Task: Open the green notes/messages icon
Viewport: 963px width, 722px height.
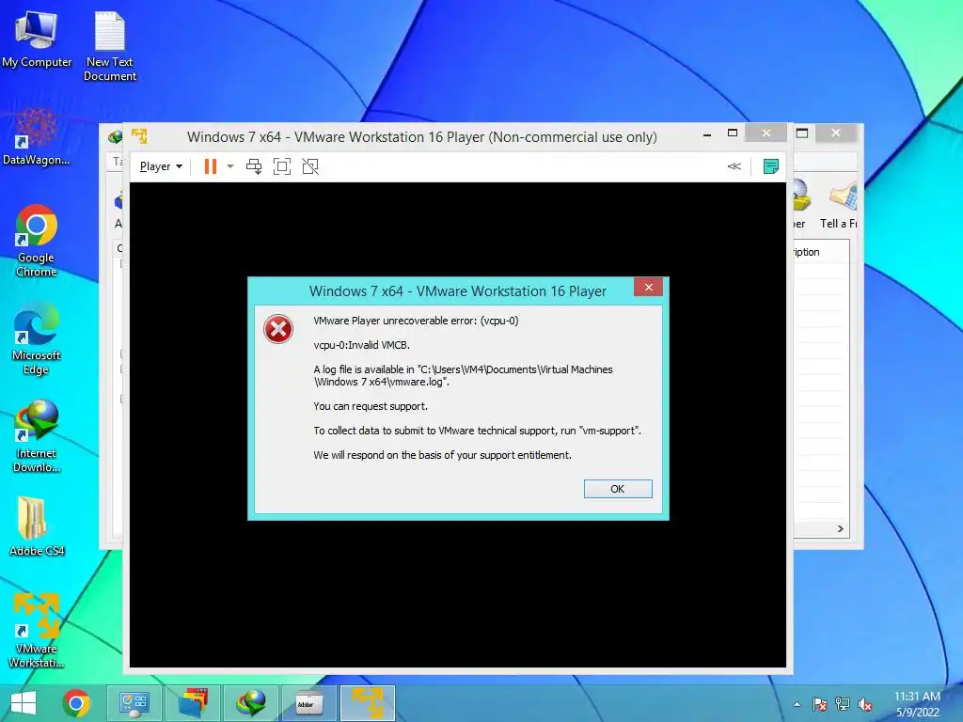Action: coord(771,166)
